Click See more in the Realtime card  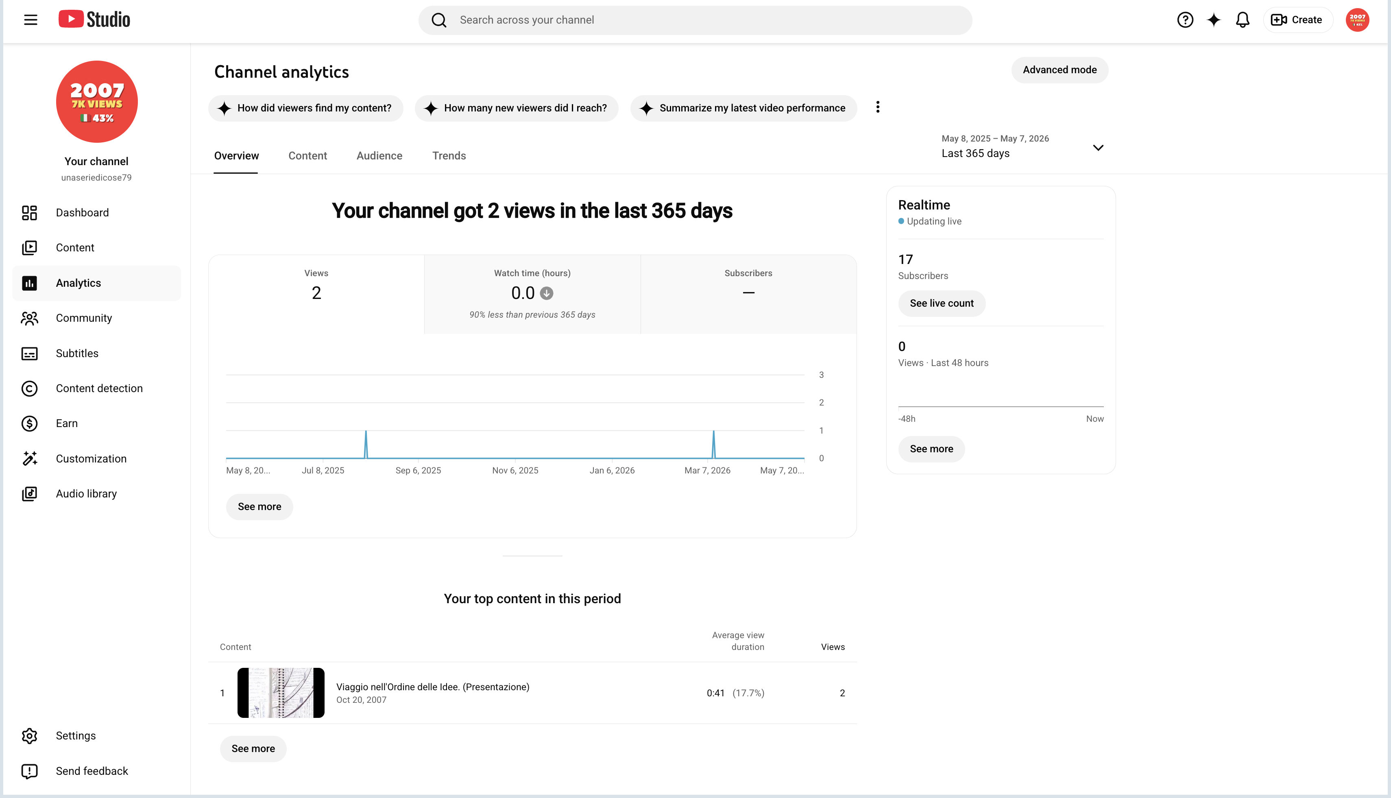[931, 449]
